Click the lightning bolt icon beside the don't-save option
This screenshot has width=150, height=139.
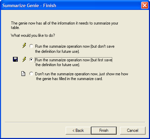pyautogui.click(x=24, y=45)
